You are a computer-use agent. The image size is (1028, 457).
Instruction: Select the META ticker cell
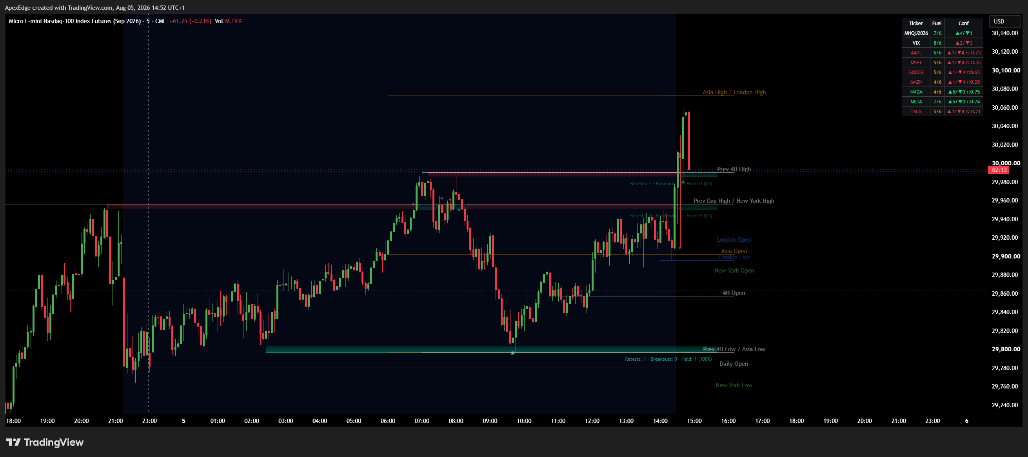916,101
